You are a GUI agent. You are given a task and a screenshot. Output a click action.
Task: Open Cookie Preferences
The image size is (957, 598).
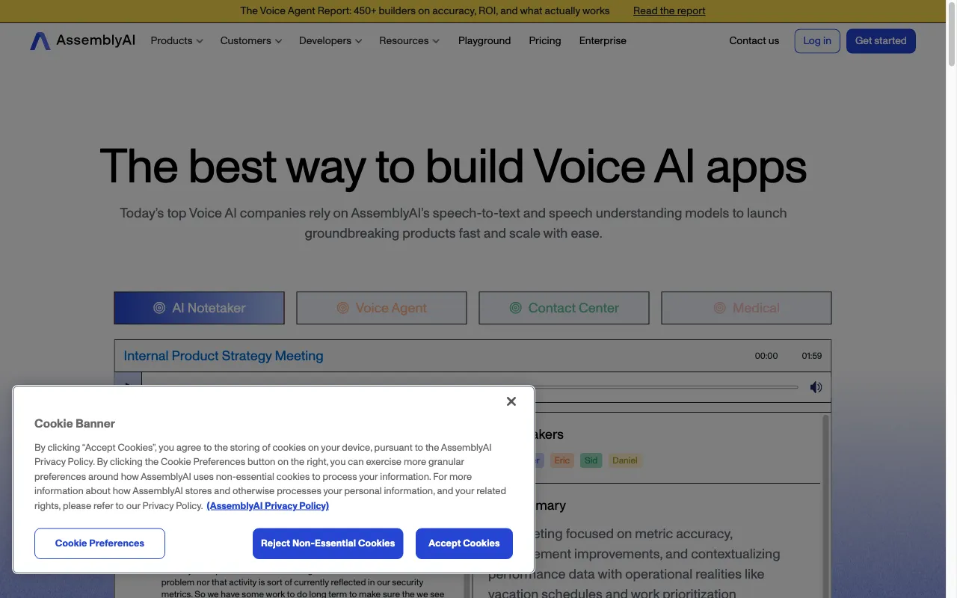(99, 543)
